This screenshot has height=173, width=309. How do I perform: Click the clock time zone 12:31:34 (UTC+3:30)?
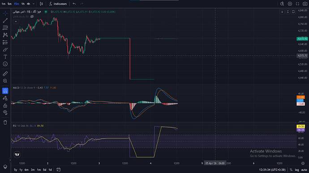(x=272, y=170)
